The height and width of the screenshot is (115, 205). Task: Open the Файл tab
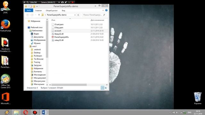[x=29, y=11]
